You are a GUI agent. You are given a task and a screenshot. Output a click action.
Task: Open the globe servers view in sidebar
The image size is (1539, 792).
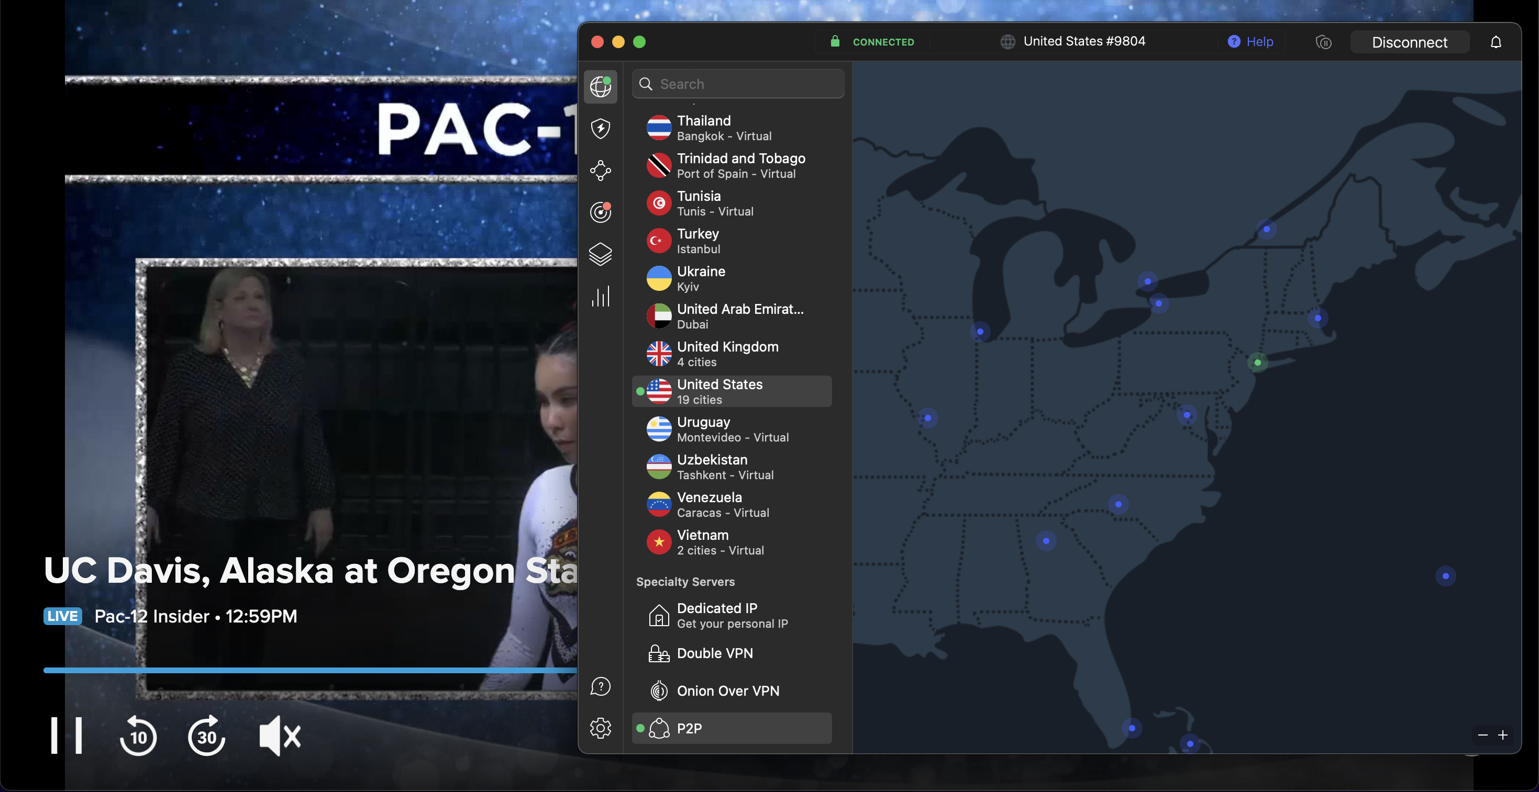pos(601,86)
